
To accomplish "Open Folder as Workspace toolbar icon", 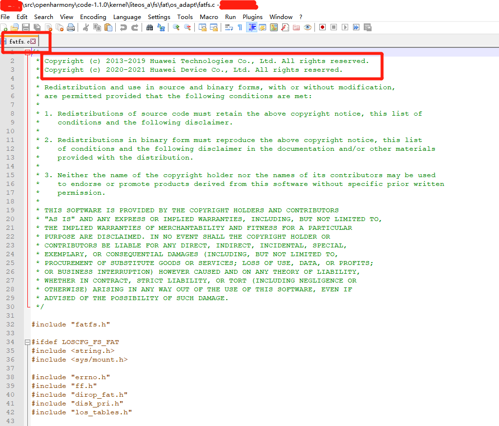I will [296, 27].
